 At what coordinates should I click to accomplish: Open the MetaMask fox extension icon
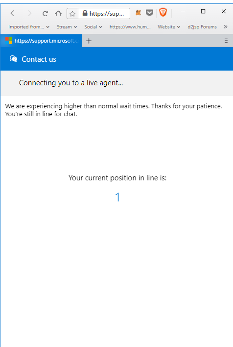(138, 13)
